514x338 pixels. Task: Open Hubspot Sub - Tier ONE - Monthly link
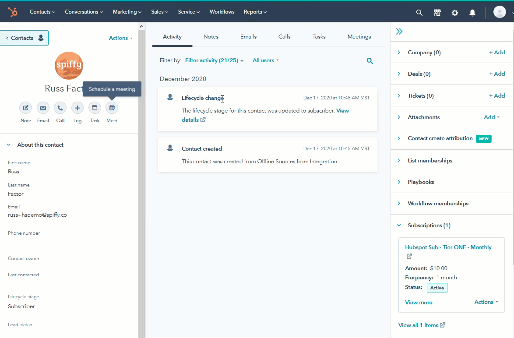coord(448,247)
